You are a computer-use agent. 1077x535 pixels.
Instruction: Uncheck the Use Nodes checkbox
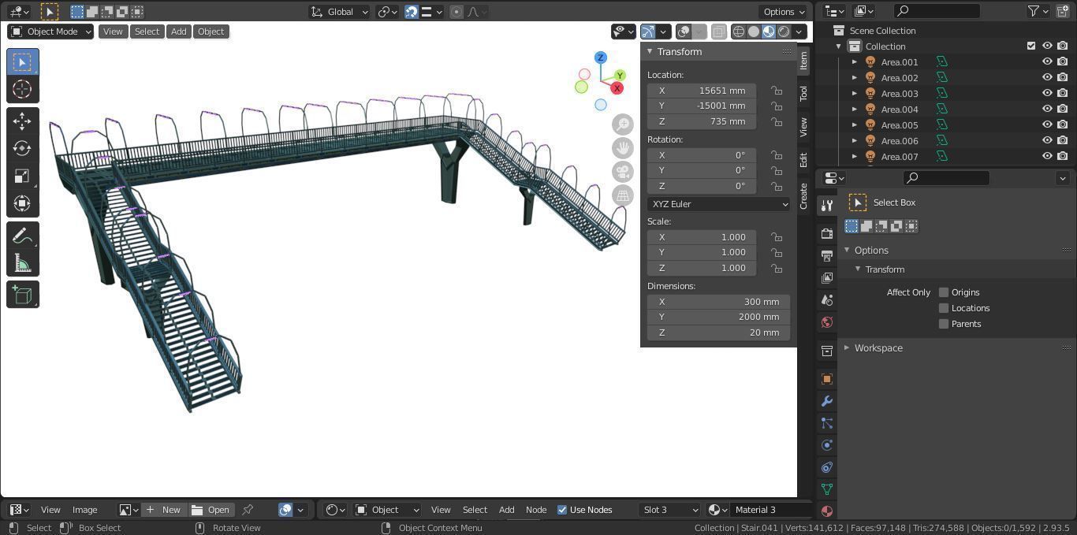562,510
